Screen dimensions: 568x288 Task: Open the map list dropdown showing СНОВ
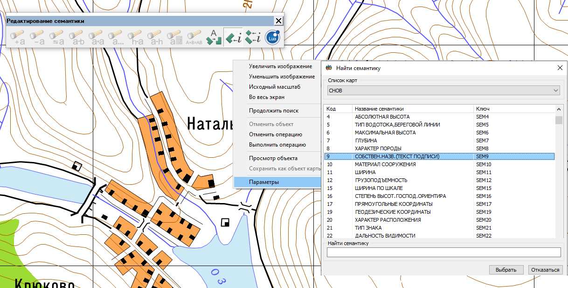[443, 91]
